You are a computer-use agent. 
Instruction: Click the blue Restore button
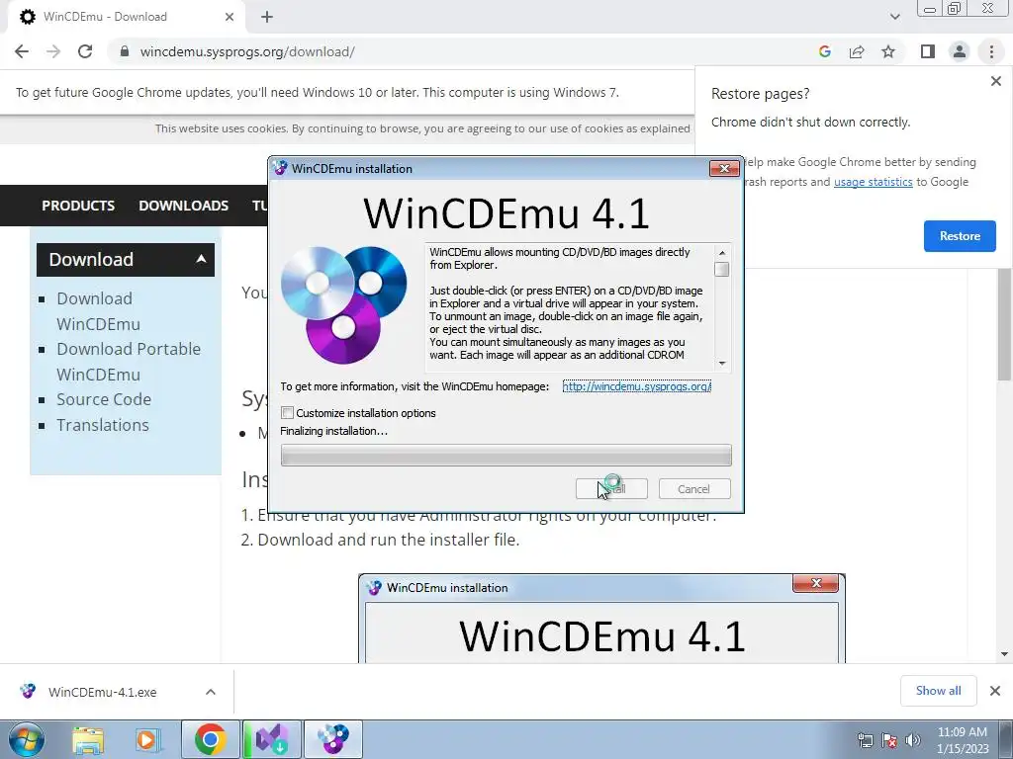(960, 236)
